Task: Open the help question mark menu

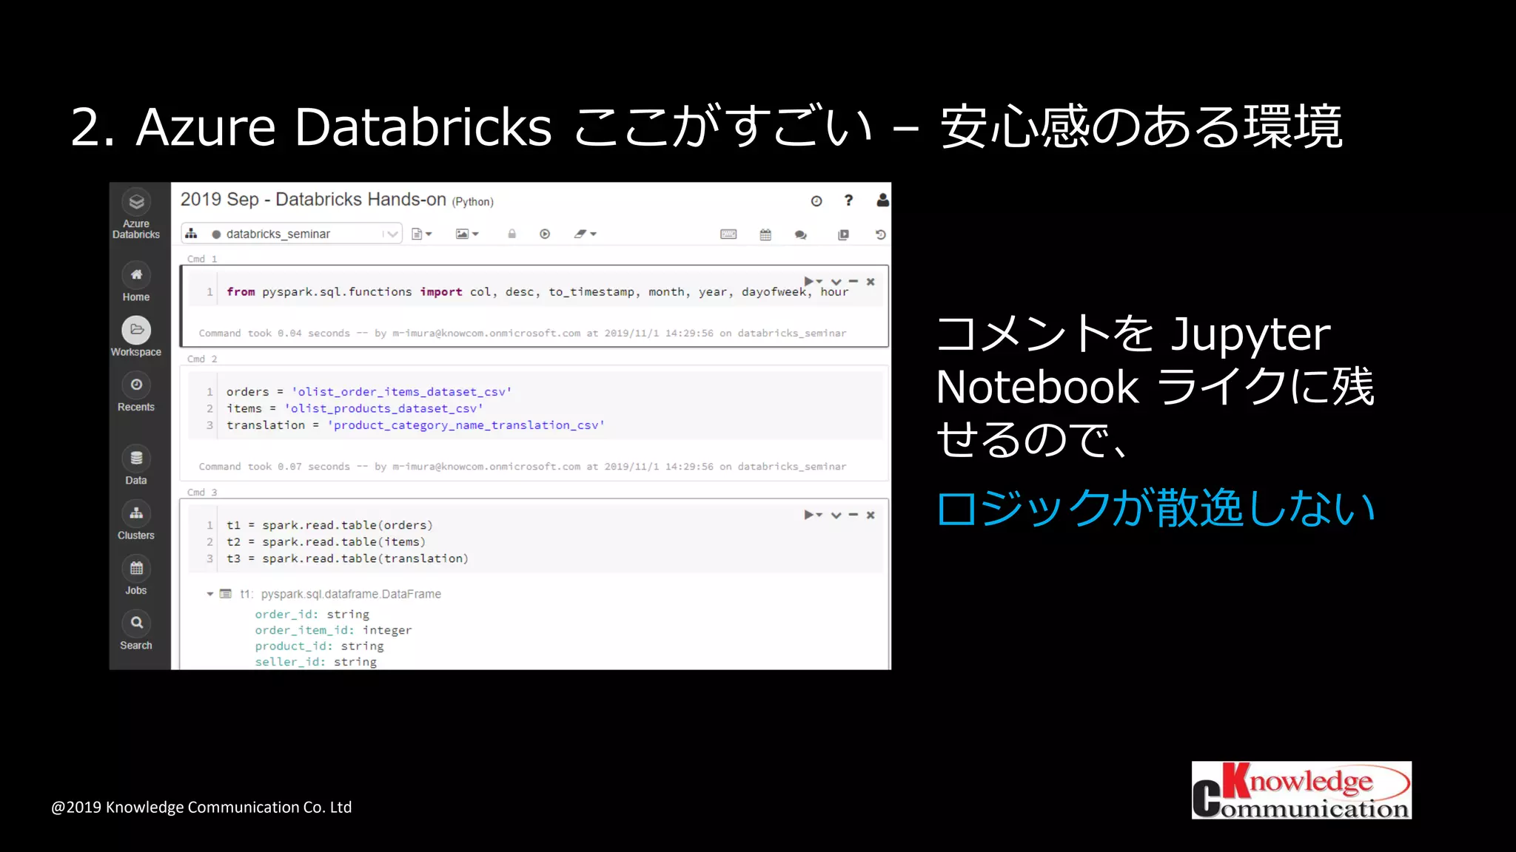Action: (x=849, y=200)
